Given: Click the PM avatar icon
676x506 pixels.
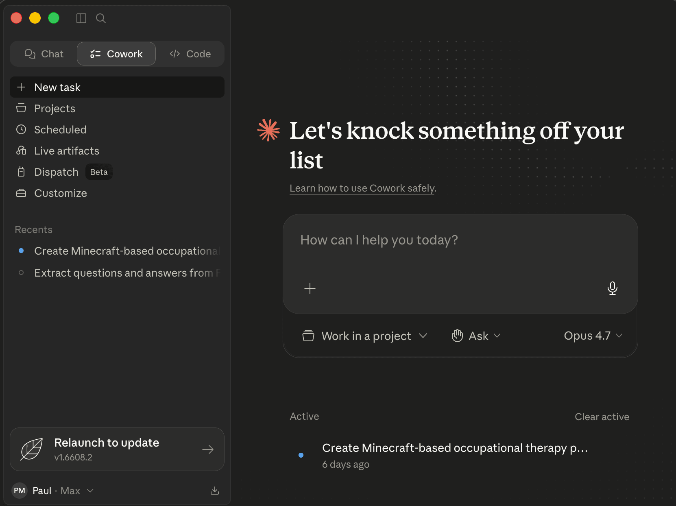Looking at the screenshot, I should [x=20, y=491].
